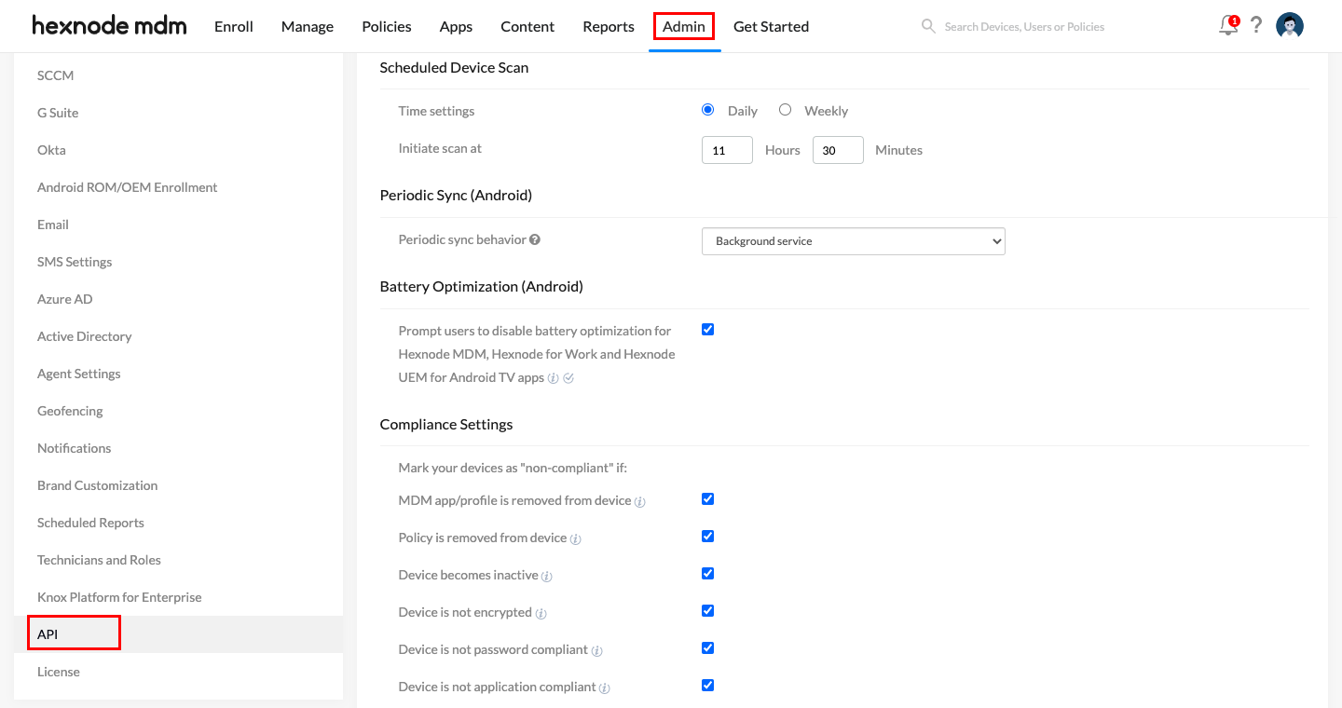Open the Reports tab

pyautogui.click(x=609, y=26)
